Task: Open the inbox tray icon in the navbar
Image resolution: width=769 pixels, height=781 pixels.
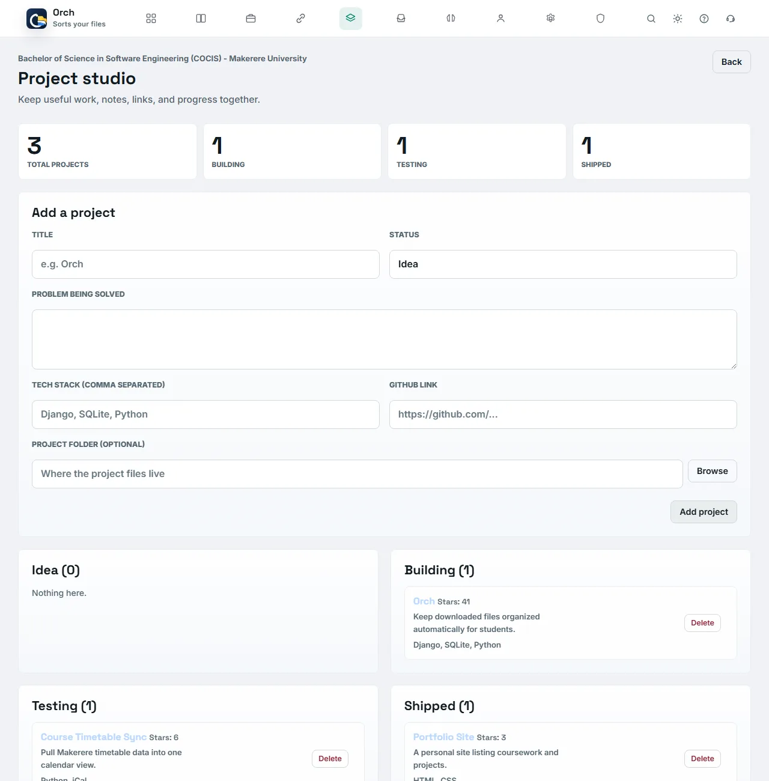Action: click(x=401, y=19)
